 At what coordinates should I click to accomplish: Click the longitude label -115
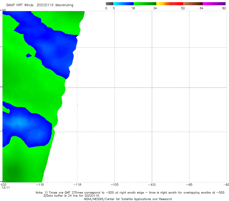click(x=40, y=185)
